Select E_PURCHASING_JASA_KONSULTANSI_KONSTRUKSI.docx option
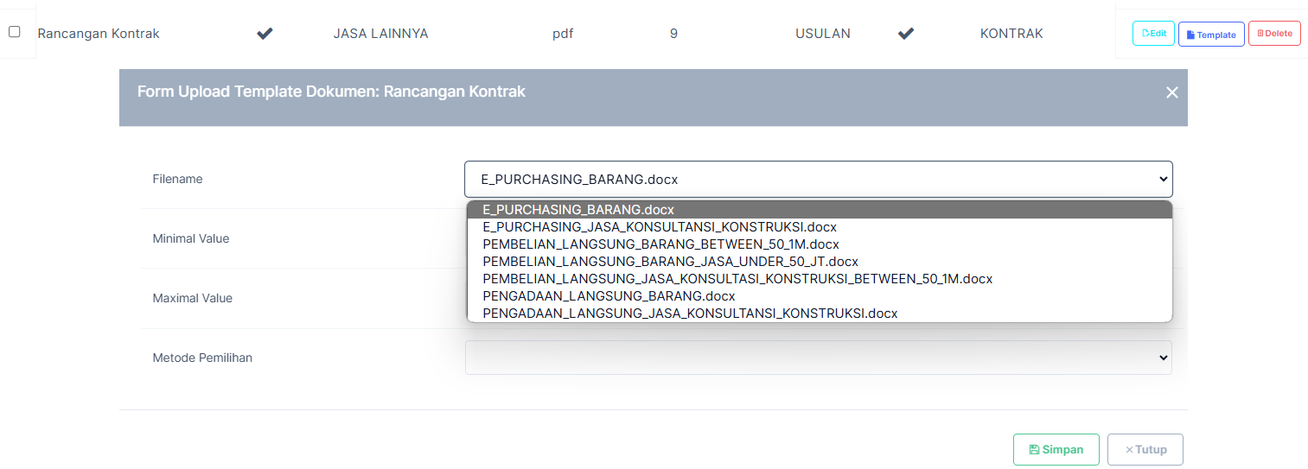1308x469 pixels. click(660, 227)
